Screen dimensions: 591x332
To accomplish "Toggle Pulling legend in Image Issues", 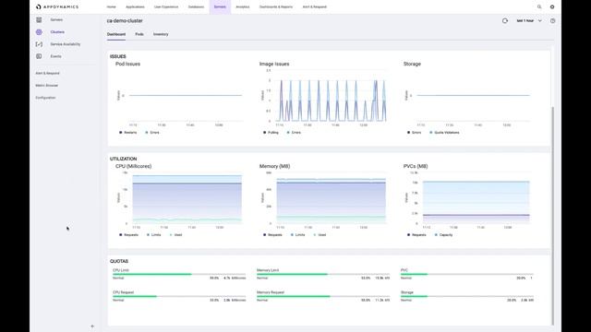I will (x=271, y=133).
